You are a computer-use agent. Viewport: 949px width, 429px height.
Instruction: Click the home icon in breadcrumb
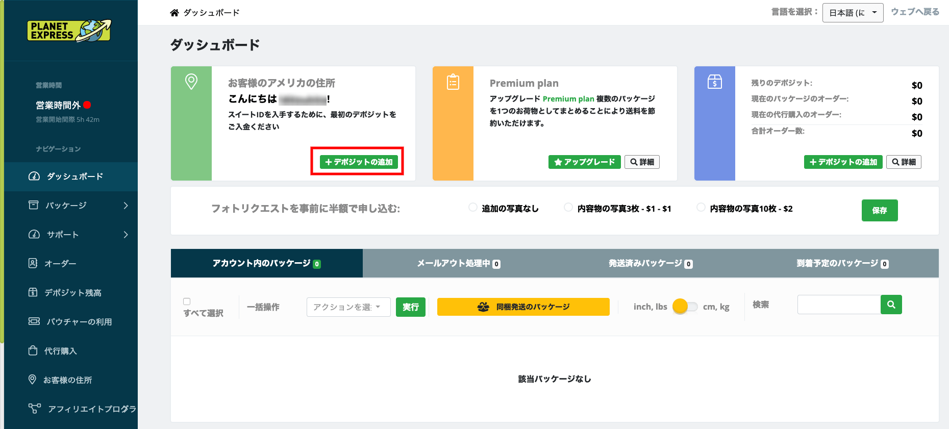[x=174, y=13]
